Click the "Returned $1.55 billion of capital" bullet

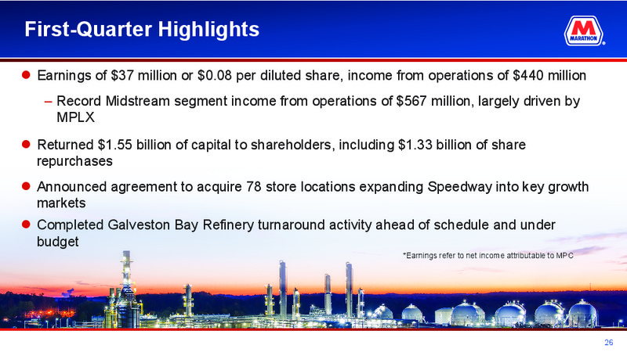(x=281, y=153)
